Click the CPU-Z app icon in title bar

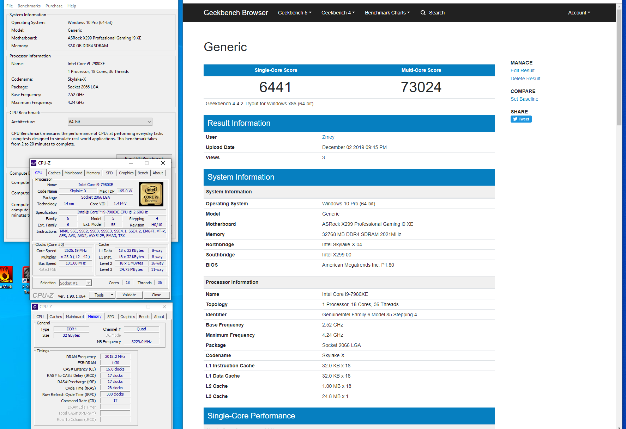coord(34,163)
